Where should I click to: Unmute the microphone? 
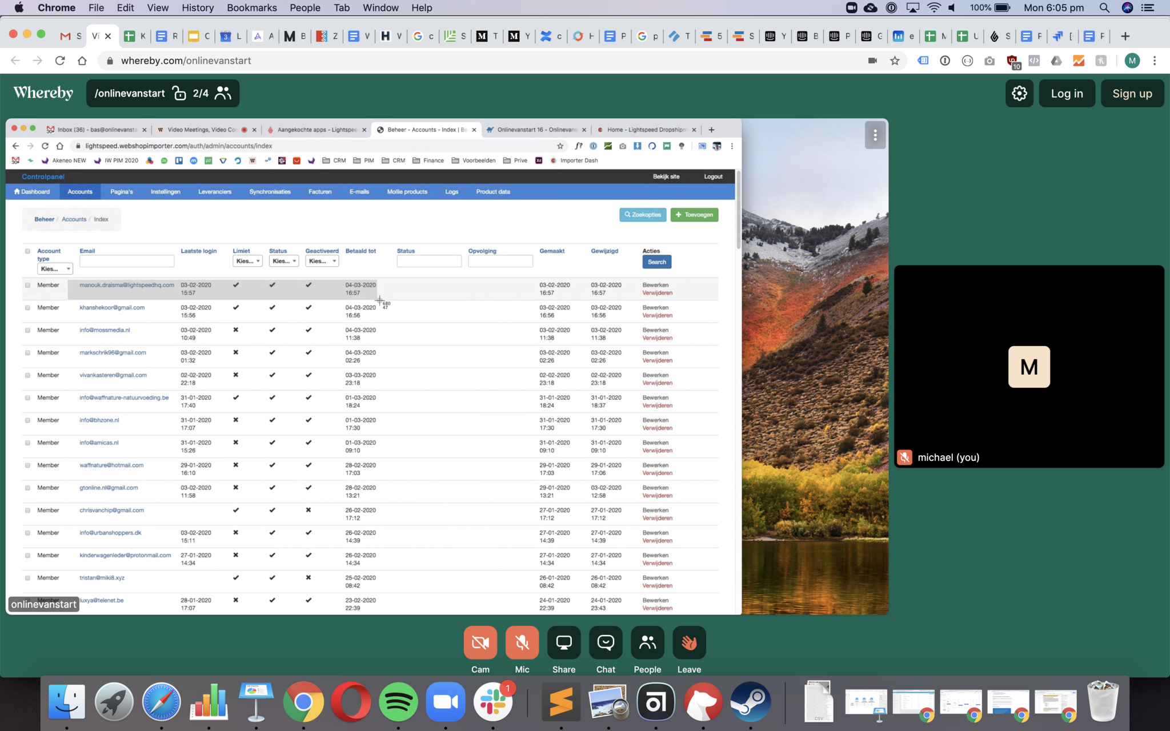point(522,642)
